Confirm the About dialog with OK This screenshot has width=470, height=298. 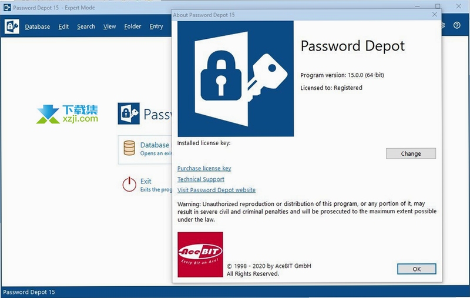pyautogui.click(x=417, y=269)
